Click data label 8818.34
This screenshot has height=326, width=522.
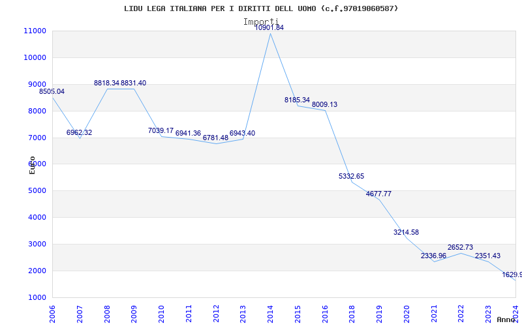tap(106, 83)
